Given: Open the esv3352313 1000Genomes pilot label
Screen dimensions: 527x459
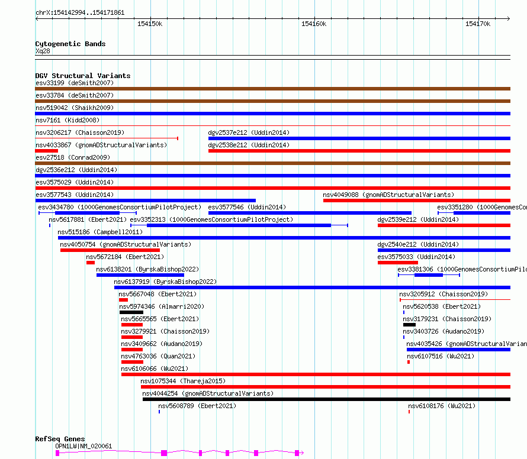Looking at the screenshot, I should tap(211, 219).
